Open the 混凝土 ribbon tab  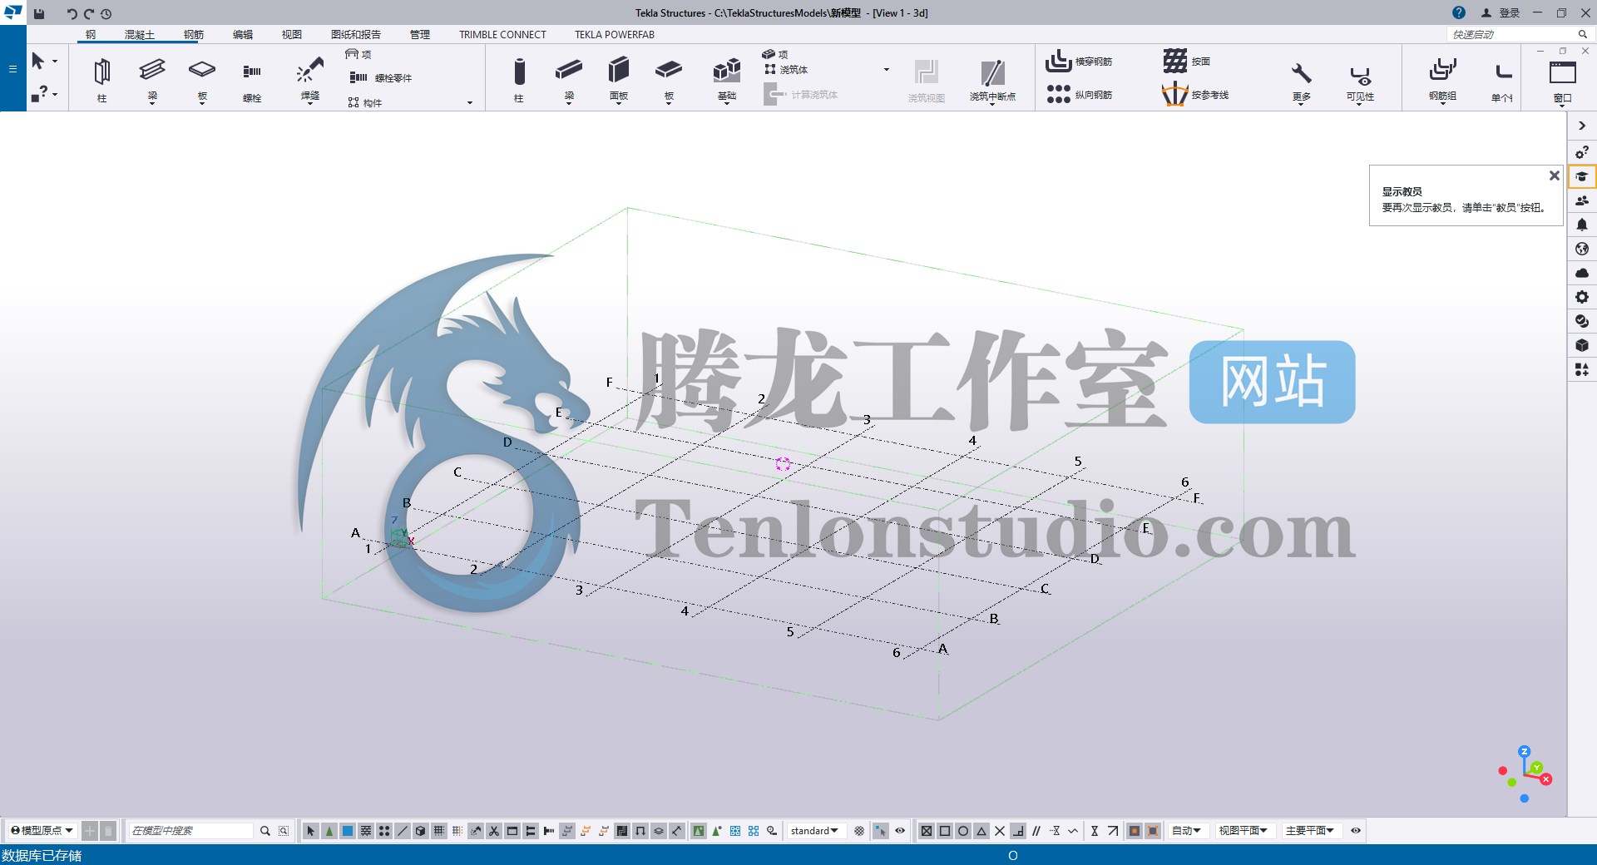tap(140, 35)
